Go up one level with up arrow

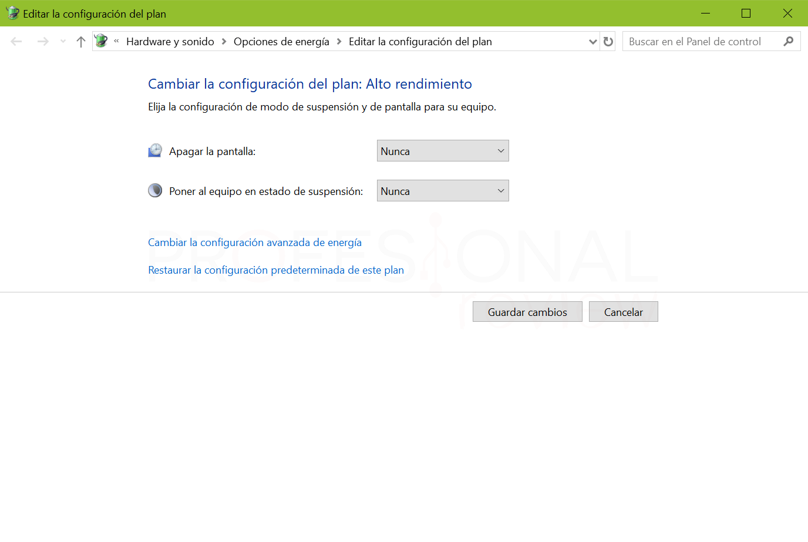[81, 41]
